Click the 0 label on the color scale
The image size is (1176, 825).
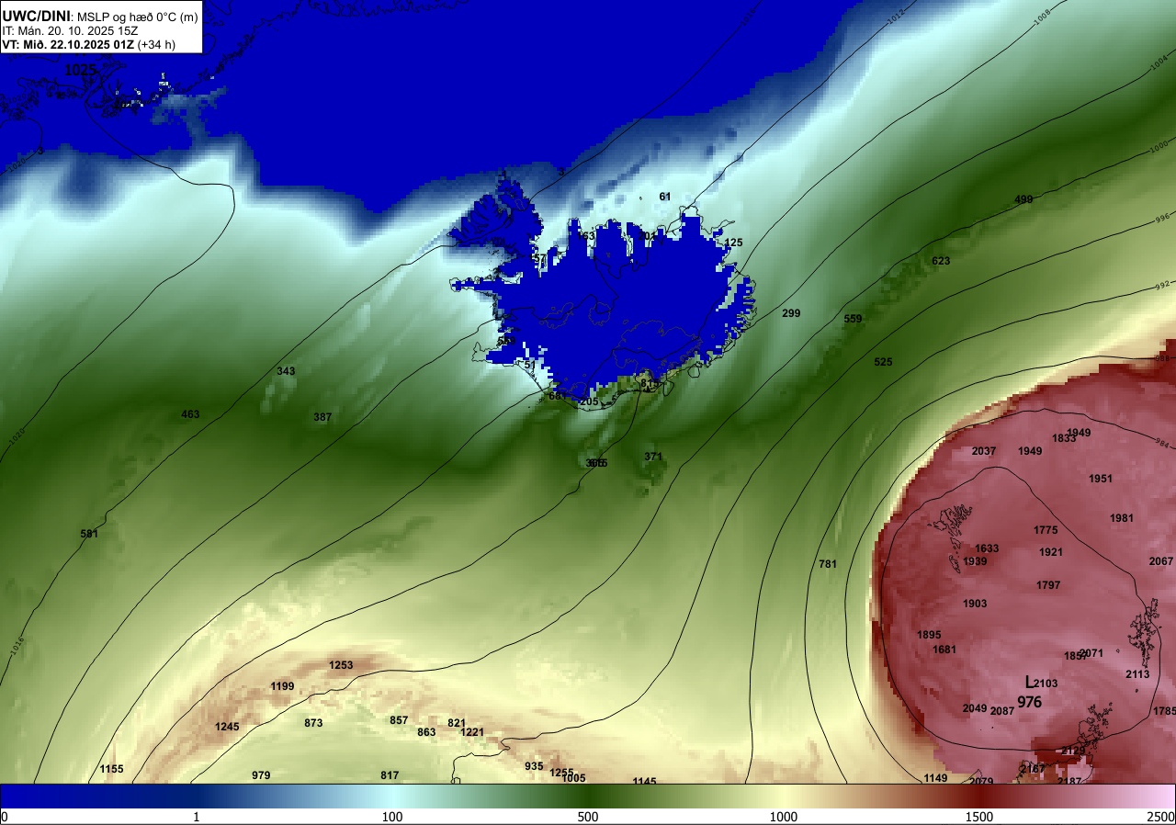[x=4, y=817]
